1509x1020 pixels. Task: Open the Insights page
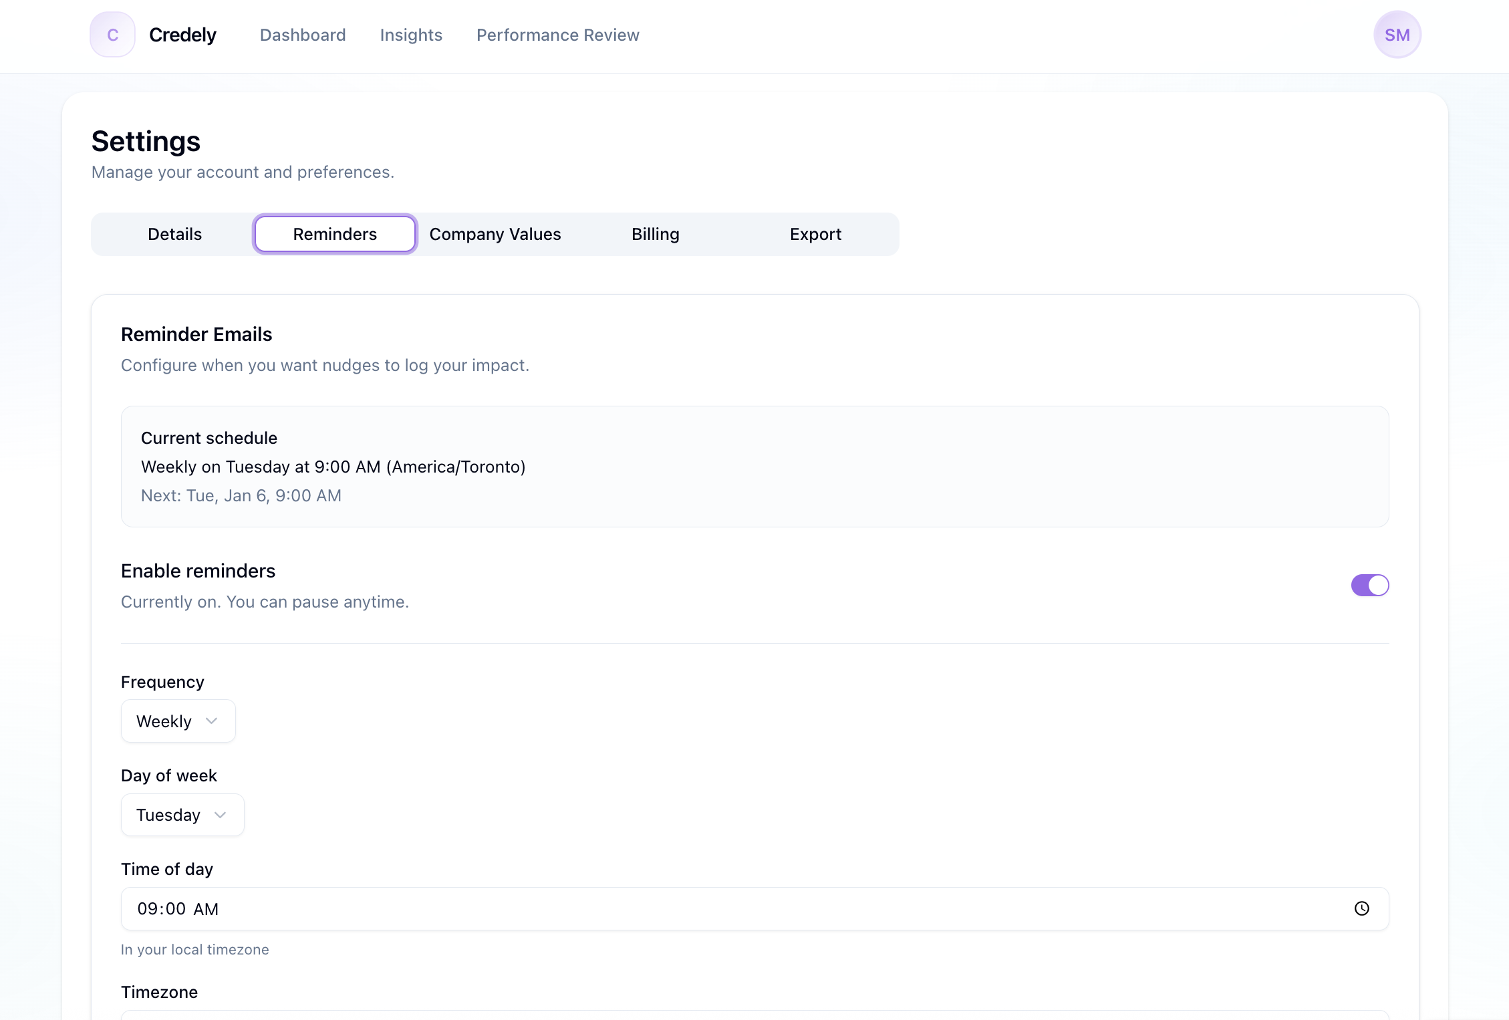point(411,35)
